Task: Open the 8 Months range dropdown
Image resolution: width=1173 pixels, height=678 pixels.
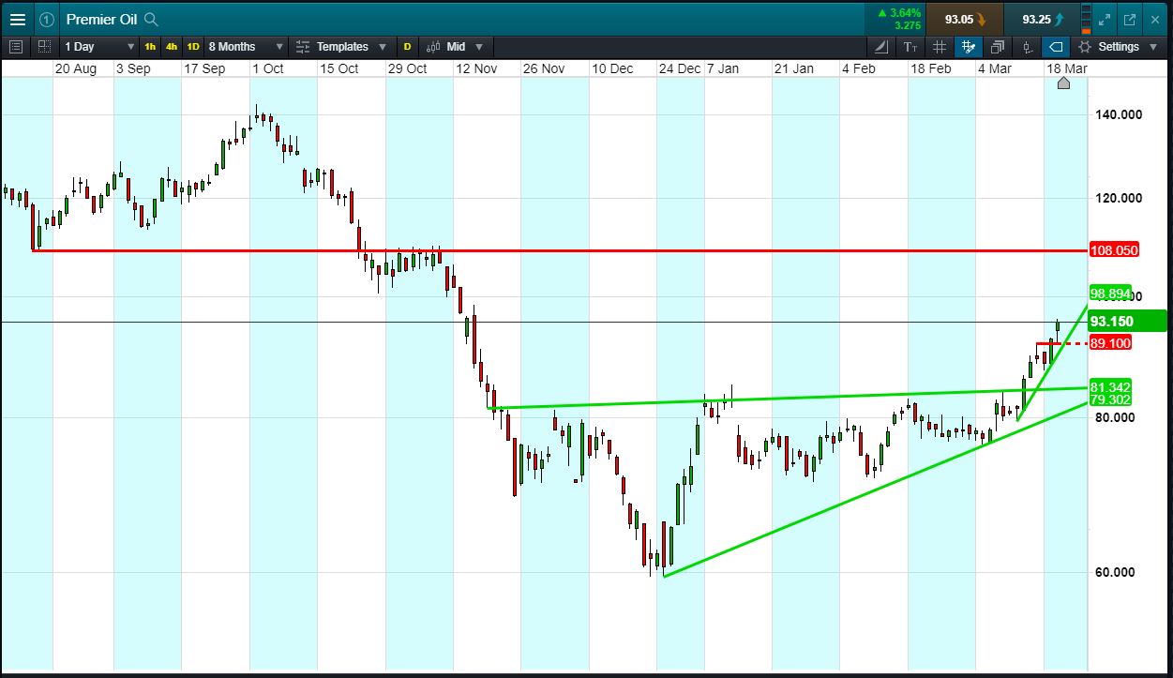Action: click(246, 46)
